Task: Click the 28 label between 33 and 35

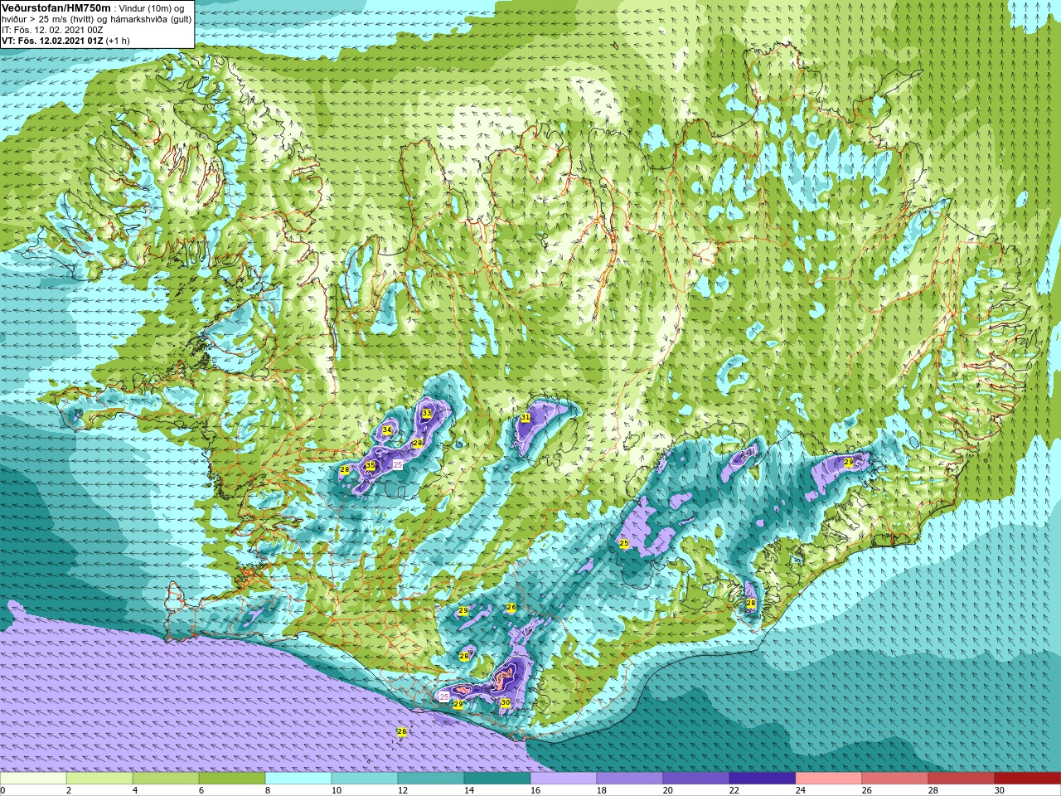Action: 418,444
